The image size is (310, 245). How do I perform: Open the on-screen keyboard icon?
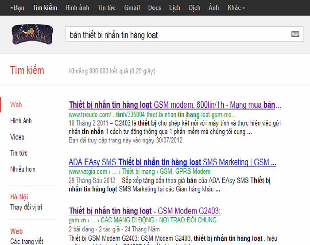click(x=295, y=35)
